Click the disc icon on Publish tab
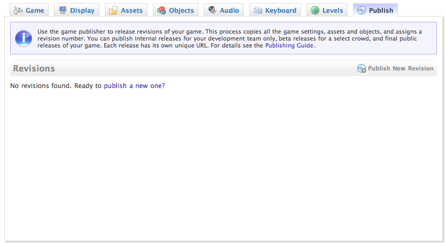446x246 pixels. coord(362,10)
